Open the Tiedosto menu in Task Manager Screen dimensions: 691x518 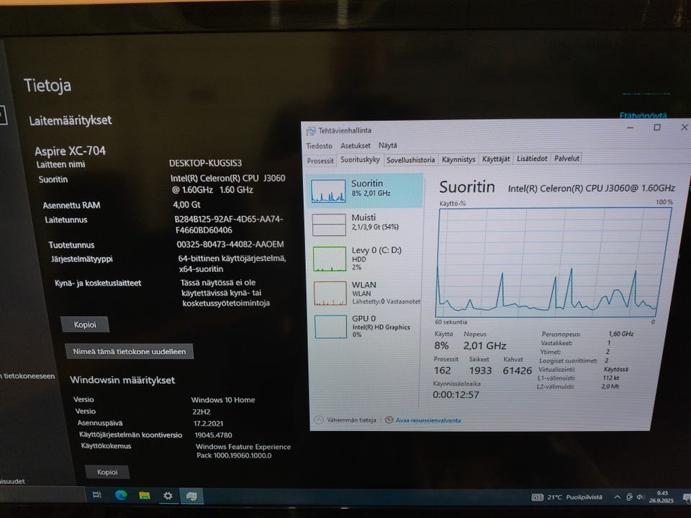[319, 146]
